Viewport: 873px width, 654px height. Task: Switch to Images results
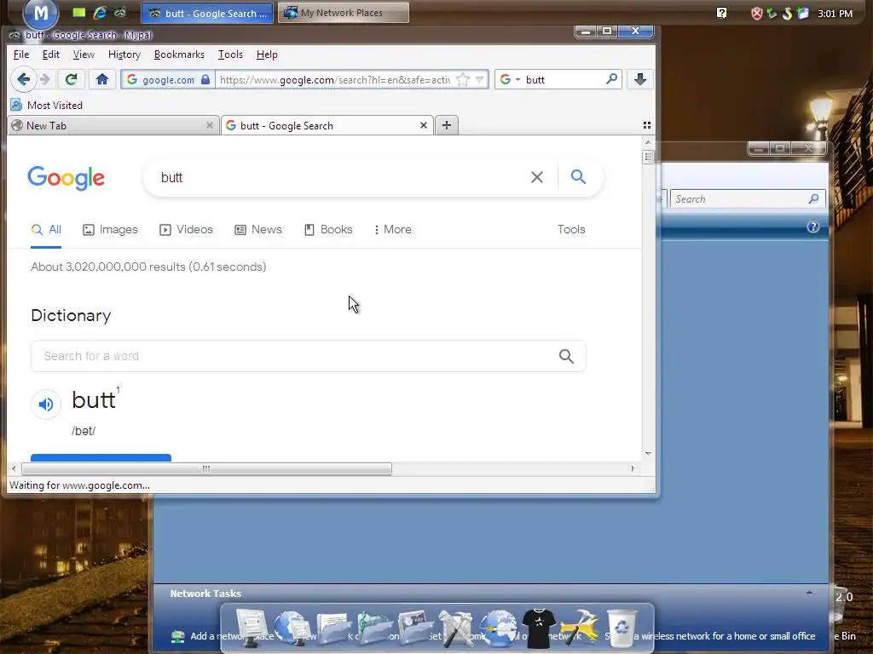coord(110,230)
